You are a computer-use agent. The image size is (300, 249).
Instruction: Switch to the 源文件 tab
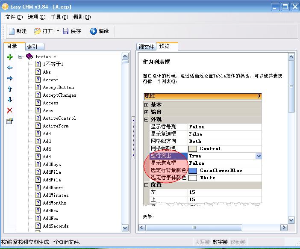(146, 47)
